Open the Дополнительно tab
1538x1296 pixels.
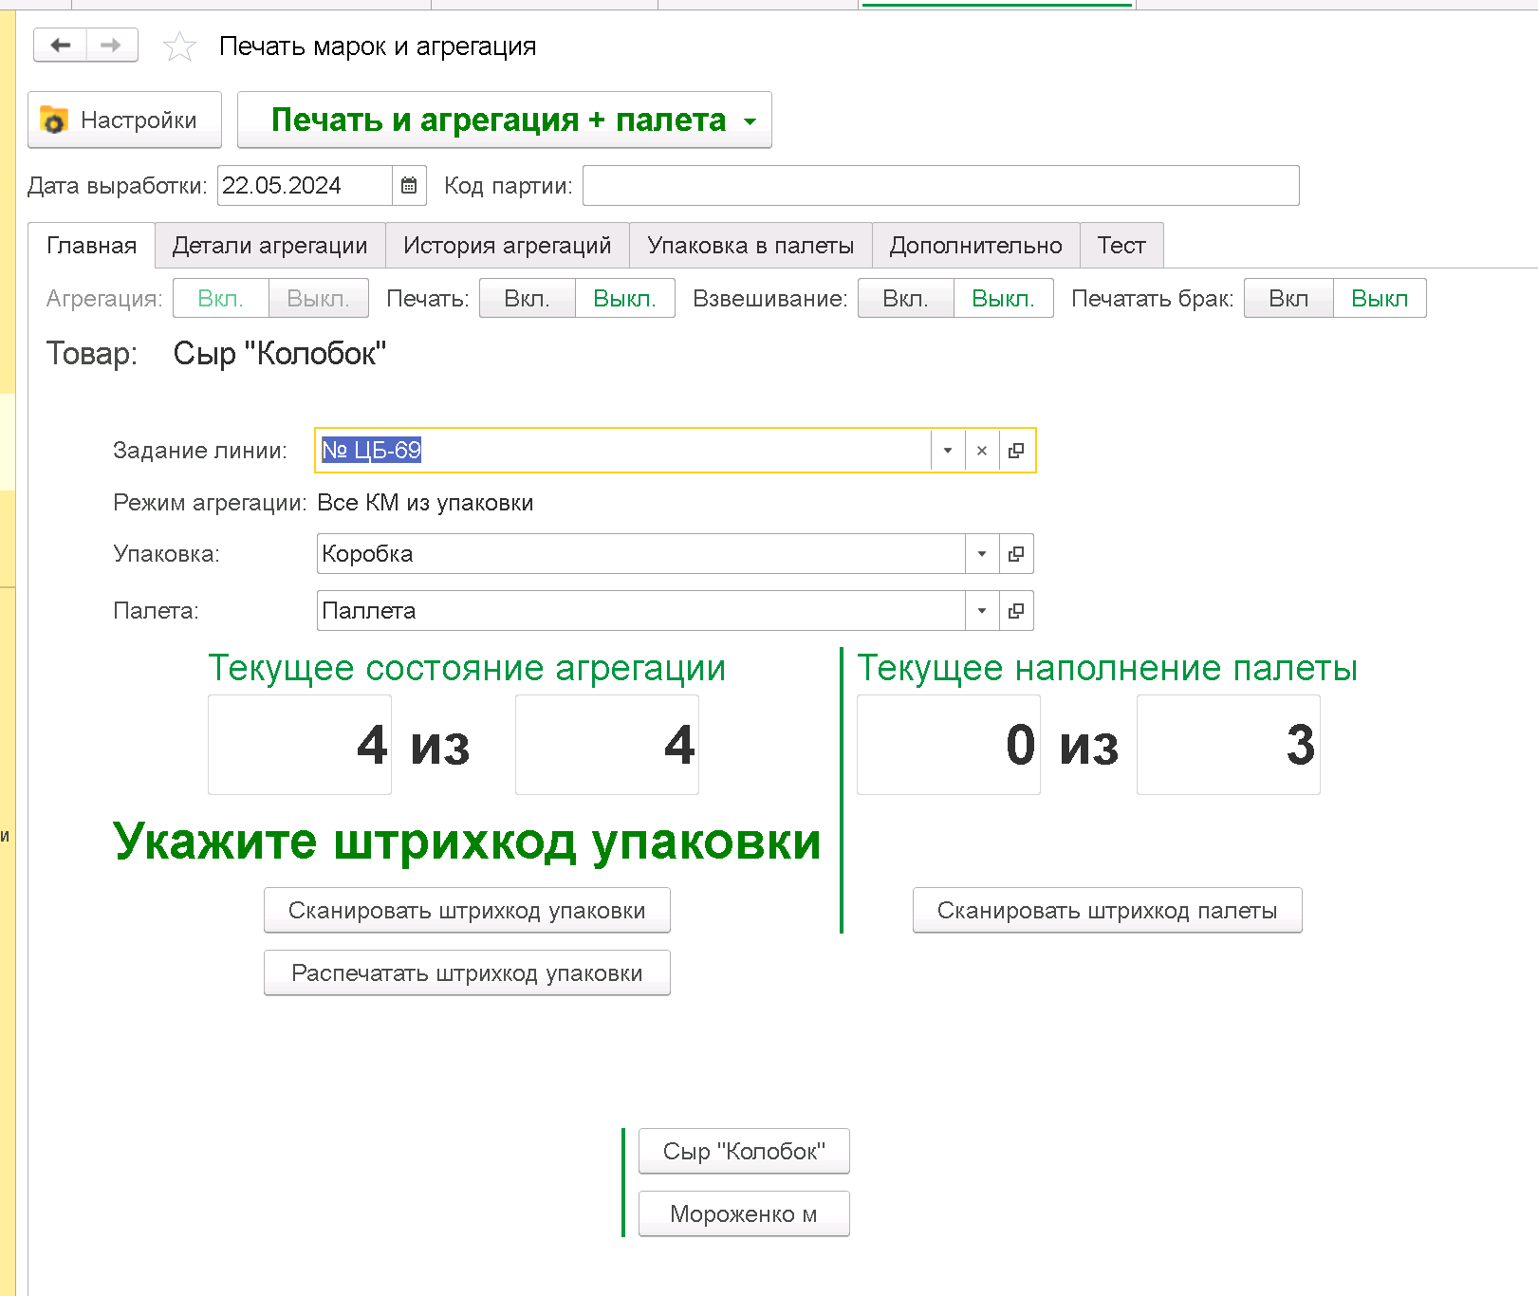[x=975, y=246]
